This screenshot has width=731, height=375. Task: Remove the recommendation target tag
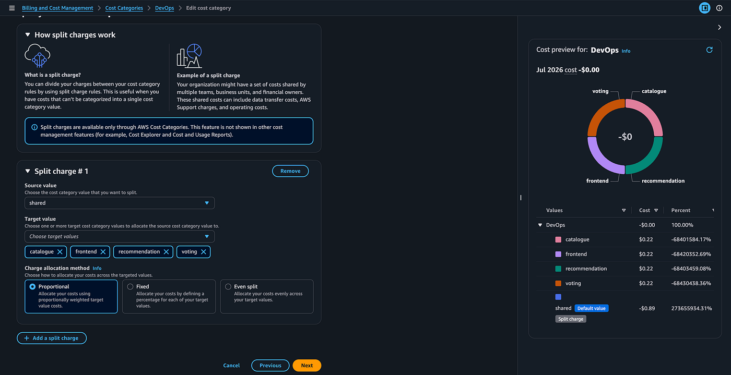[166, 252]
